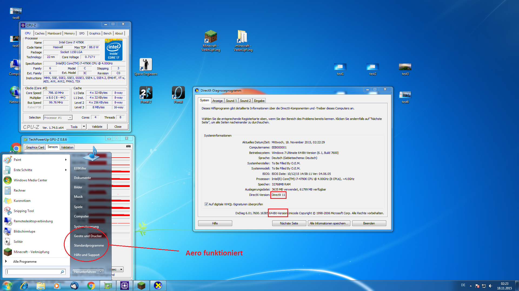Open Rechner from the Start menu
This screenshot has width=519, height=291.
36,190
